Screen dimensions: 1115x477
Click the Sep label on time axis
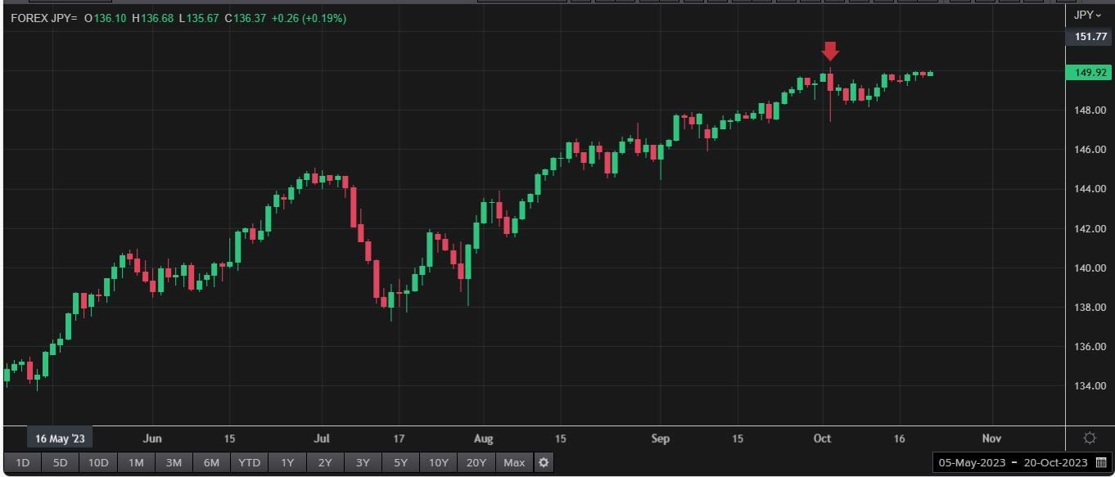[x=661, y=439]
